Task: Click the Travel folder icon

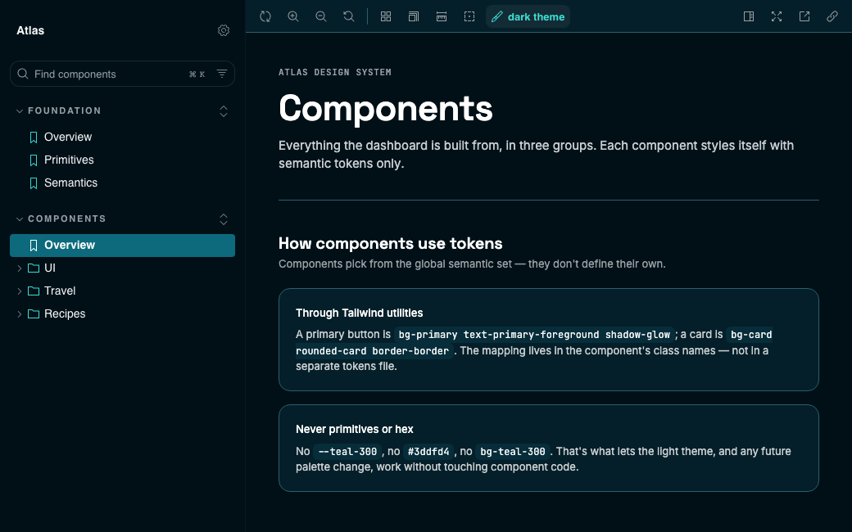Action: [34, 291]
